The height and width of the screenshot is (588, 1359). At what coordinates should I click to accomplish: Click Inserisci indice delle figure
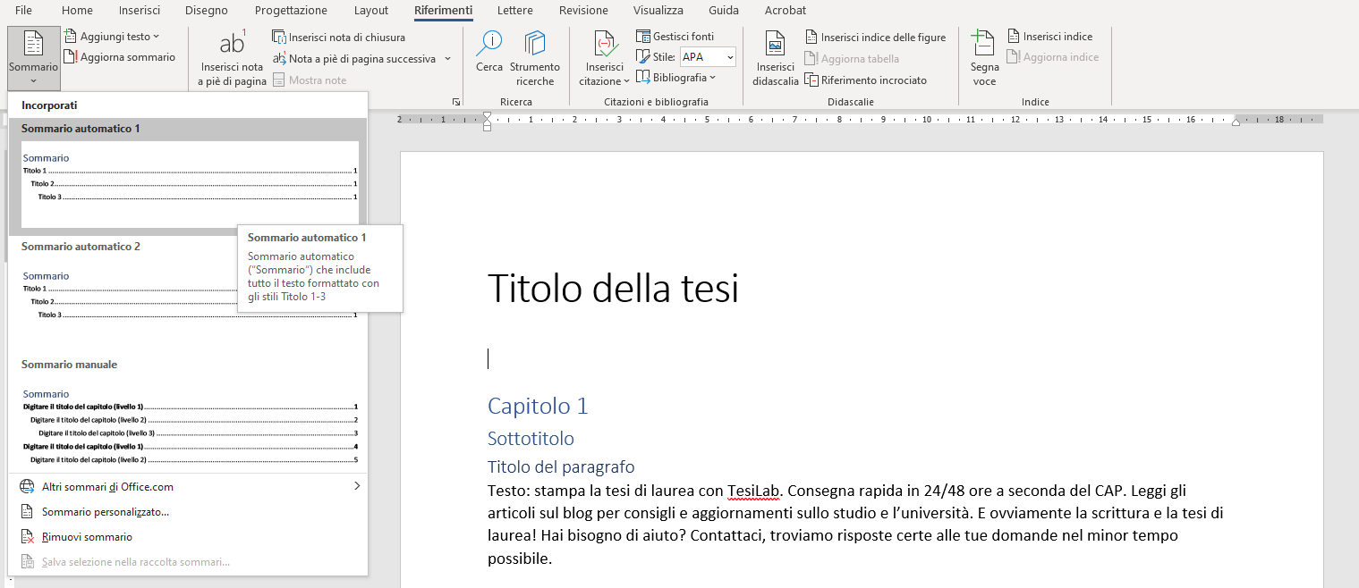[x=876, y=37]
